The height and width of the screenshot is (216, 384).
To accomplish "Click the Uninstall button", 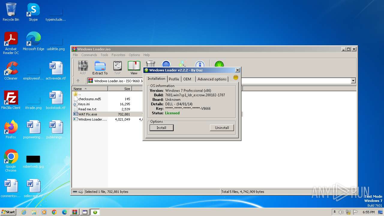I will coord(222,128).
